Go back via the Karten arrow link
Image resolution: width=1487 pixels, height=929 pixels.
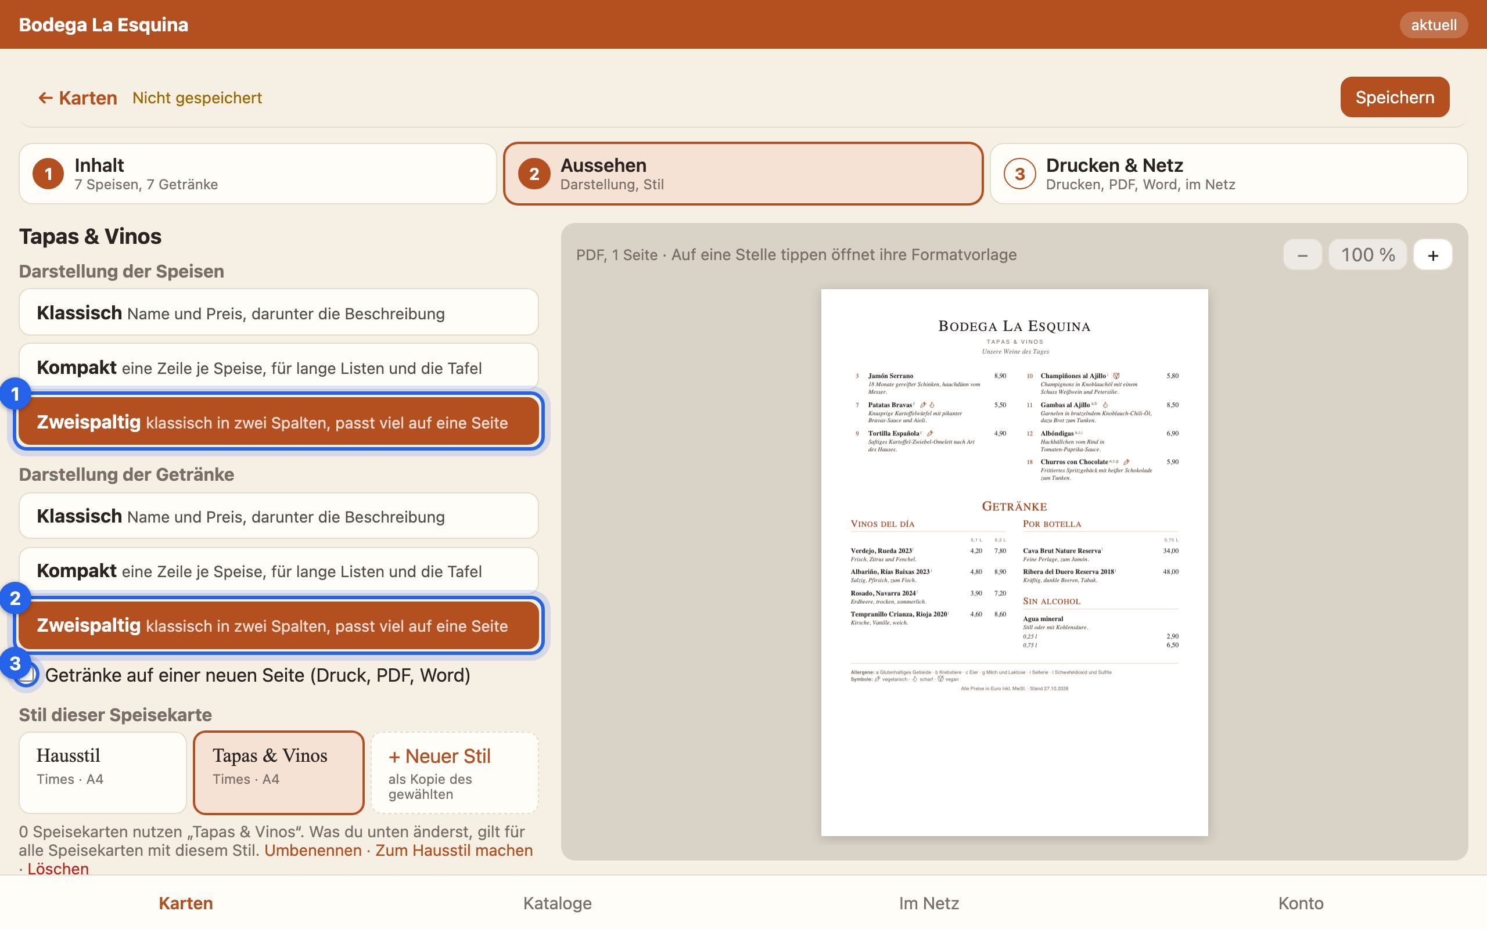point(77,98)
